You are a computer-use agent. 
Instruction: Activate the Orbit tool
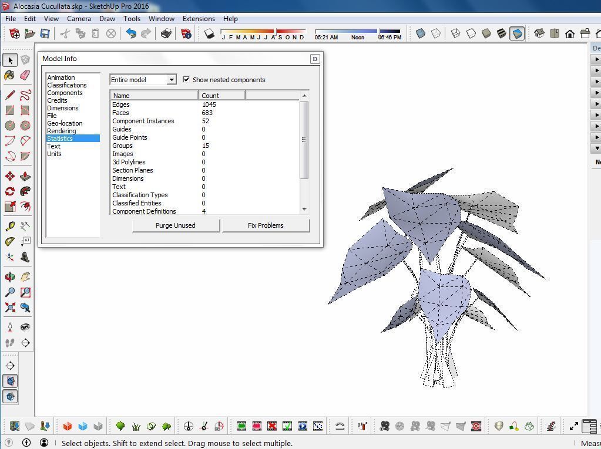pos(10,277)
